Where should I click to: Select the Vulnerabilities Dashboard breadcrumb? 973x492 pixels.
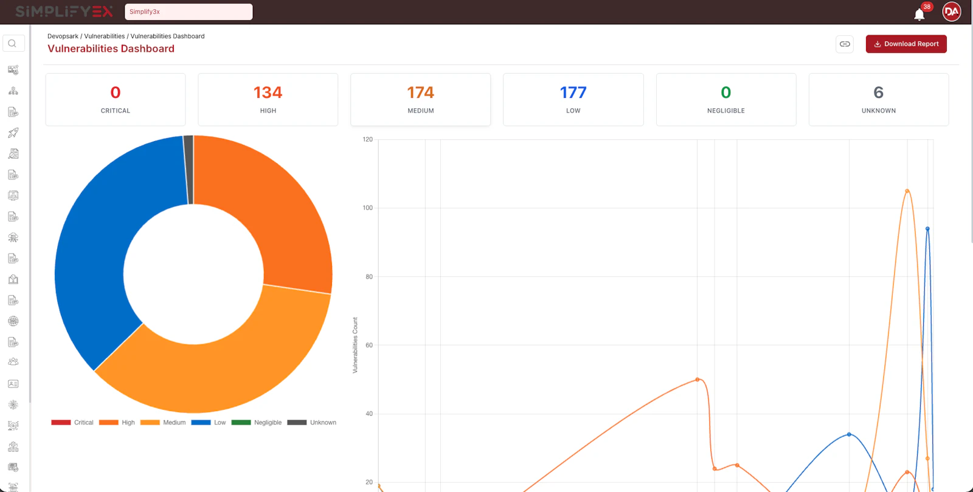(x=167, y=36)
